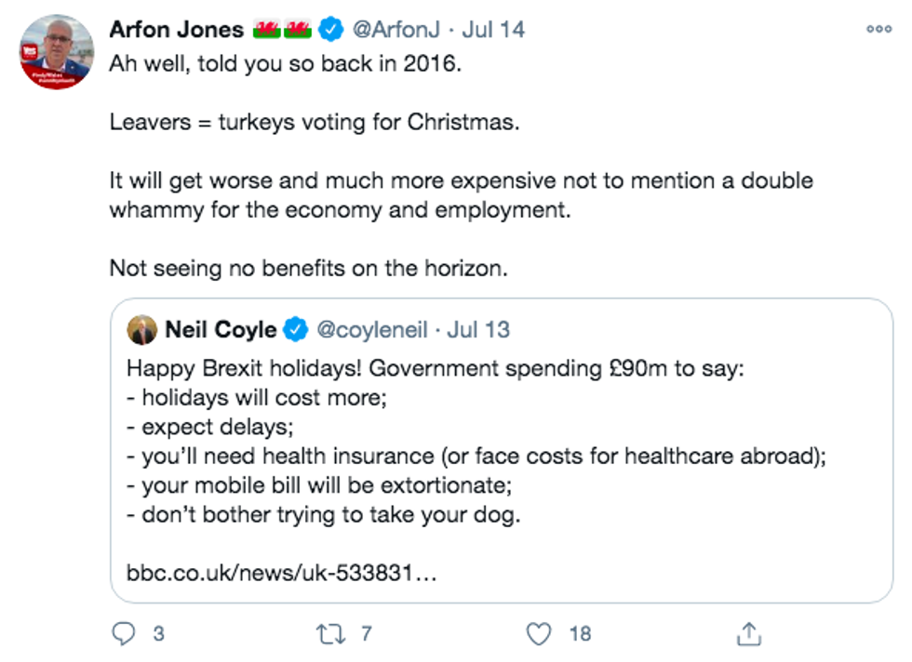The image size is (912, 662).
Task: Retweet this post using the retweet icon
Action: 329,634
